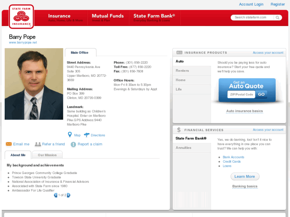This screenshot has width=290, height=217.
Task: Open the Mutual Funds menu
Action: click(x=108, y=18)
